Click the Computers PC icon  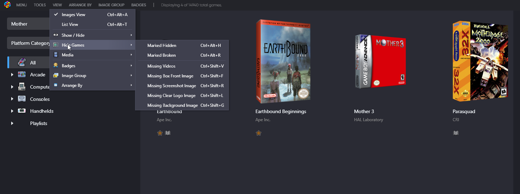pyautogui.click(x=22, y=86)
